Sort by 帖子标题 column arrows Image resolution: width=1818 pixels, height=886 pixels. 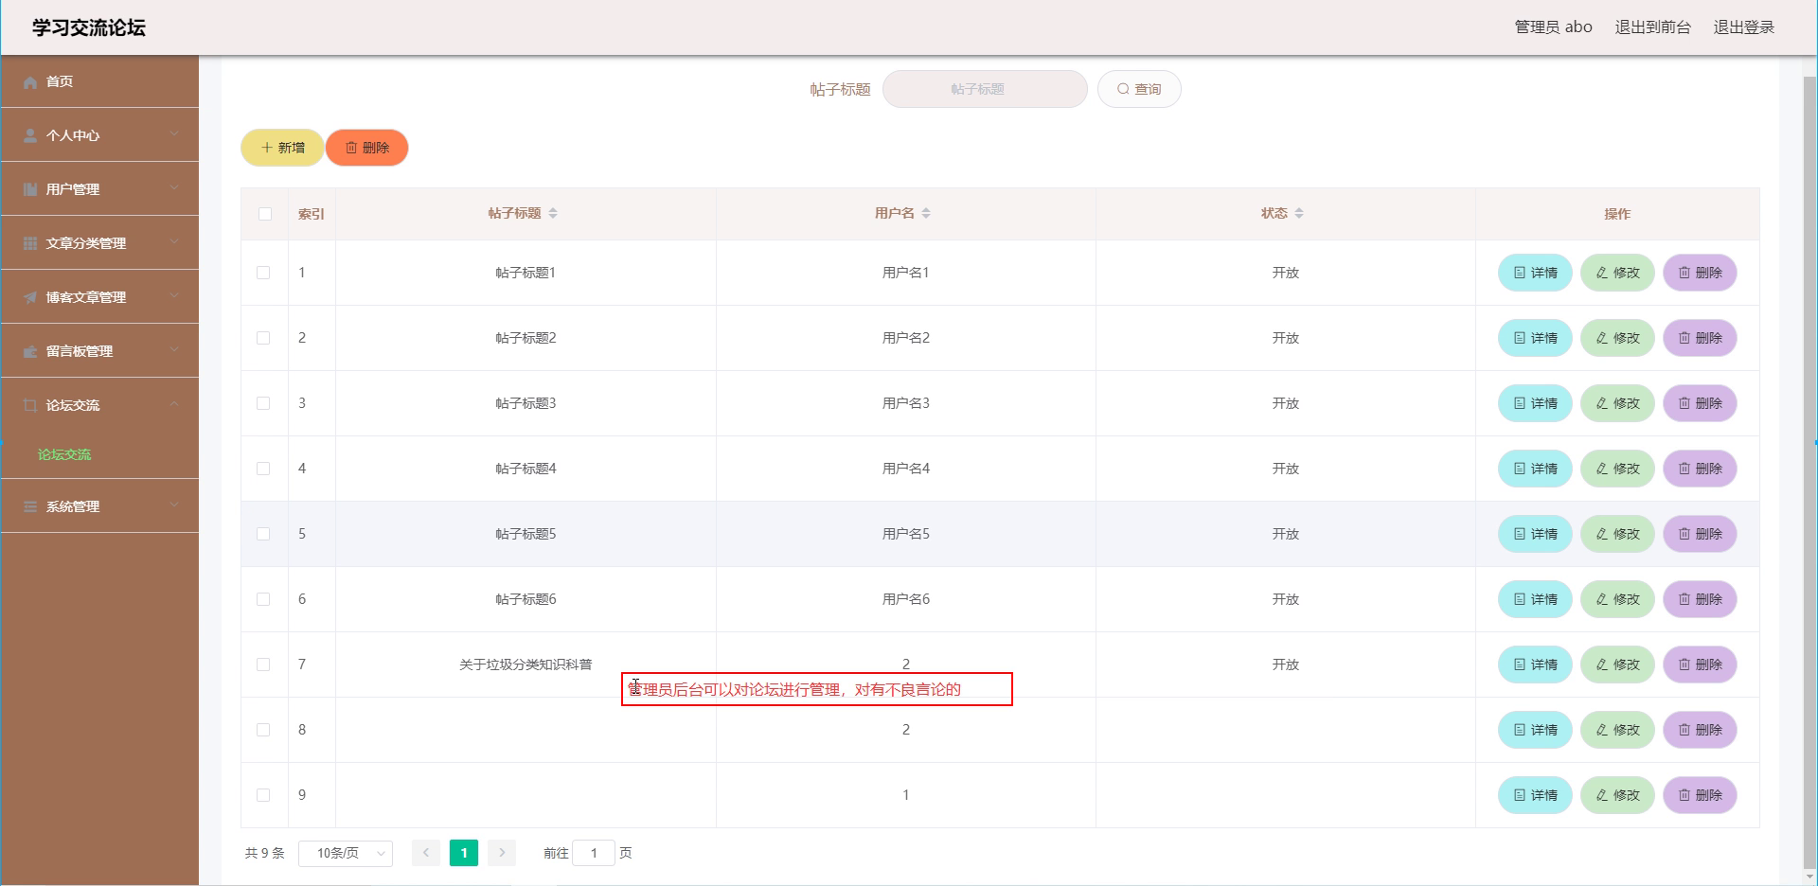coord(553,213)
